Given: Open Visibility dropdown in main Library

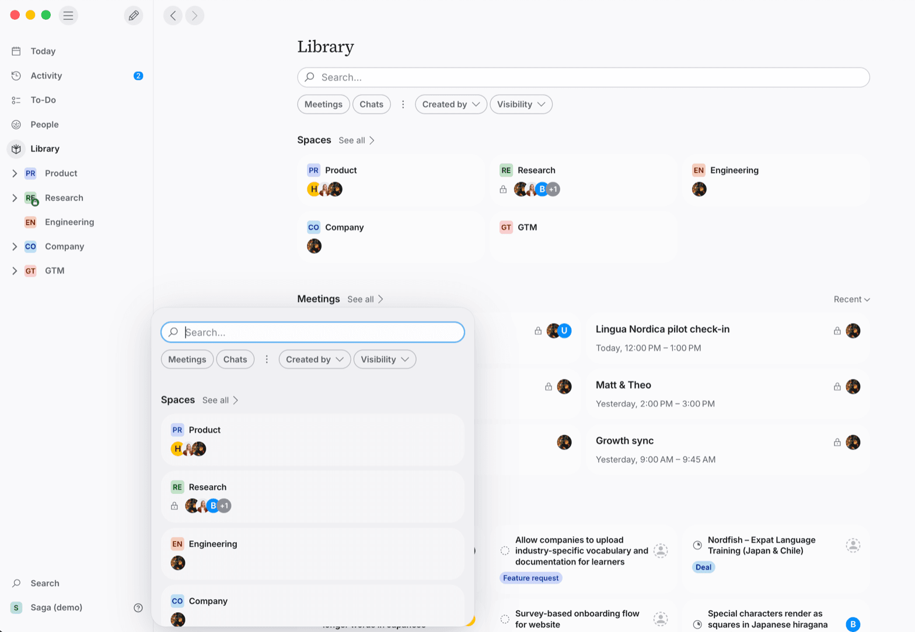Looking at the screenshot, I should 521,104.
